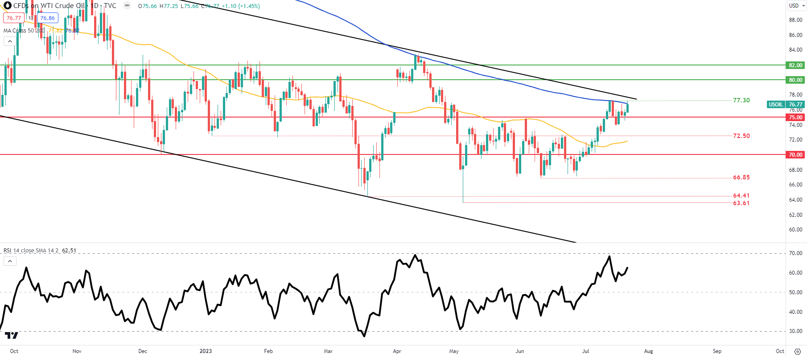The image size is (807, 357).
Task: Click the CFDs on WTI Crude Oil title
Action: point(49,6)
